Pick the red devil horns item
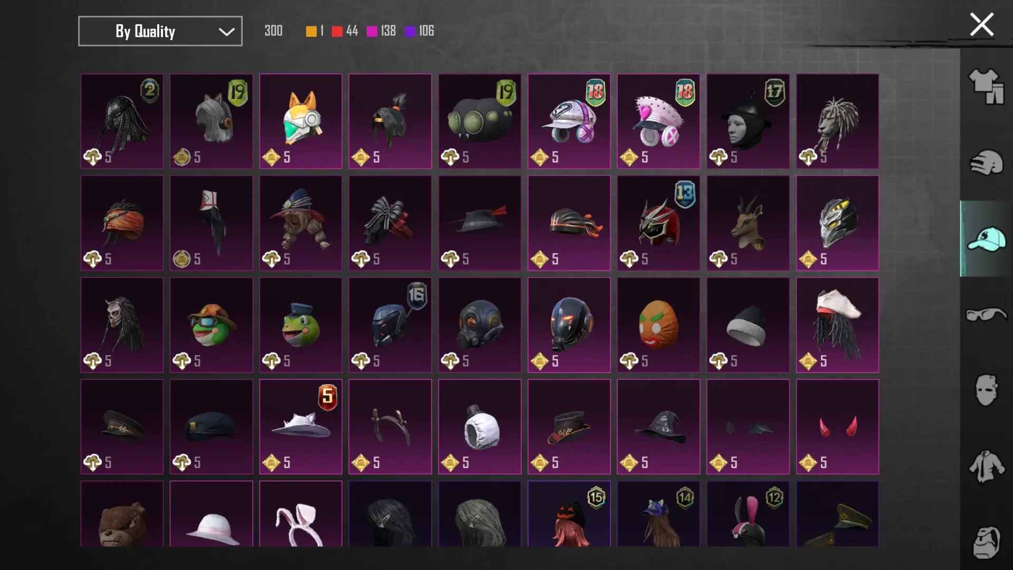This screenshot has width=1013, height=570. pos(837,426)
